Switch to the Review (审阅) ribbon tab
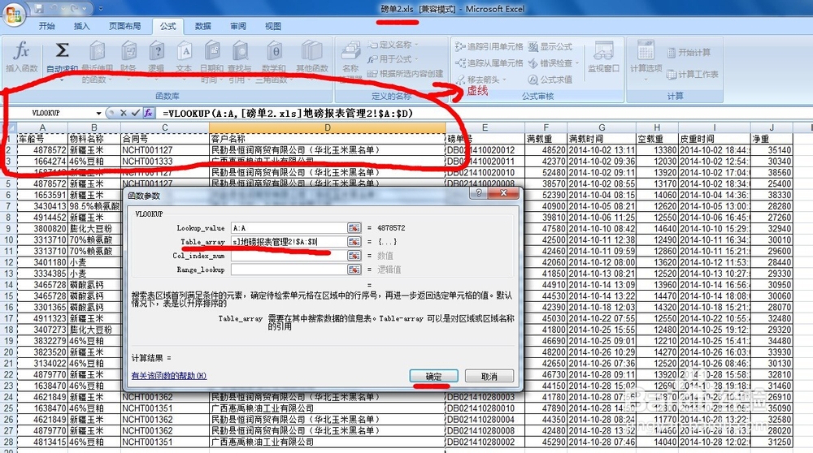Viewport: 813px width, 453px height. coord(238,26)
